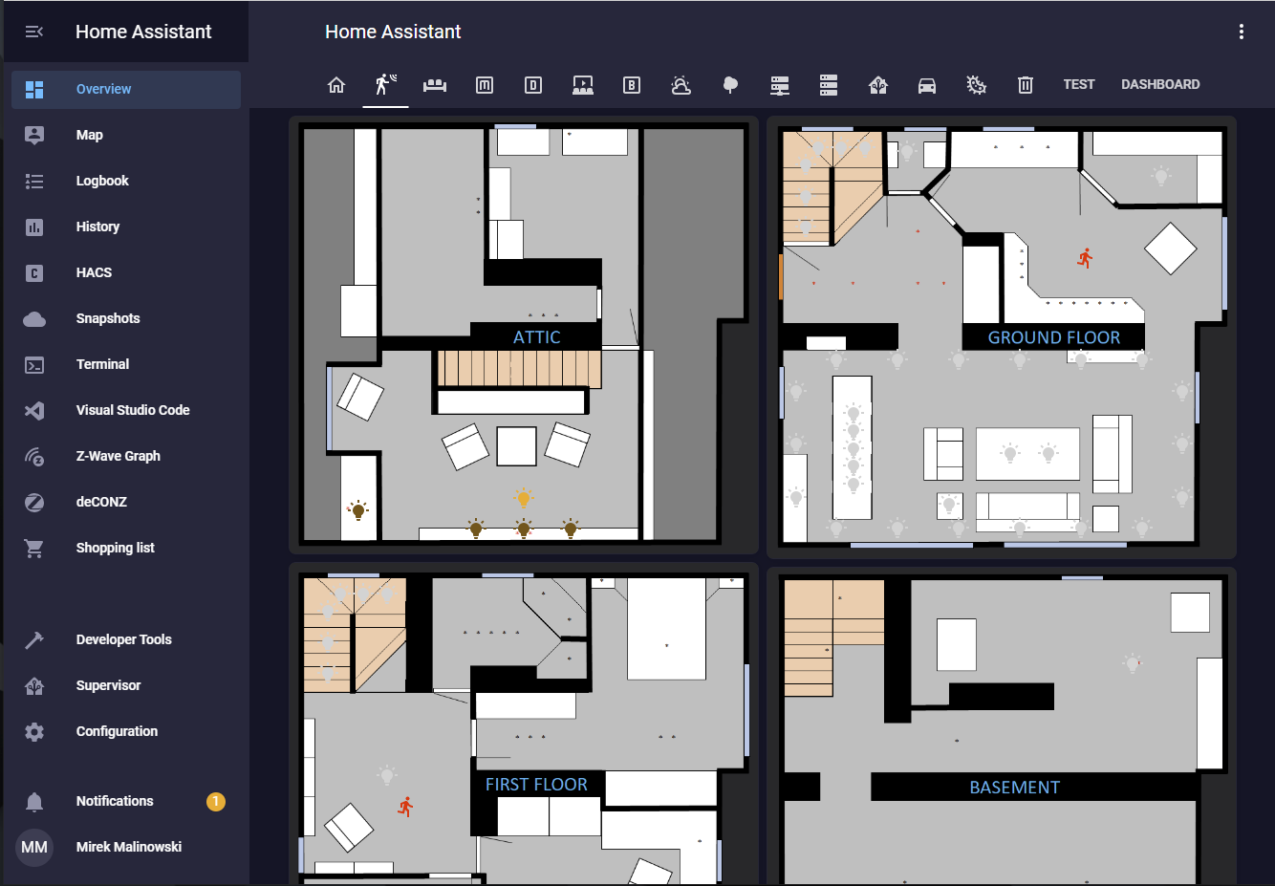This screenshot has width=1275, height=886.
Task: Open the media presentation icon tab
Action: click(x=583, y=85)
